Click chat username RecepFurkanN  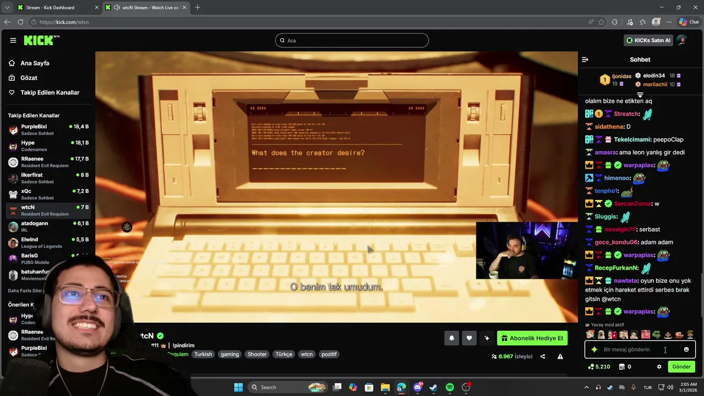click(x=617, y=268)
